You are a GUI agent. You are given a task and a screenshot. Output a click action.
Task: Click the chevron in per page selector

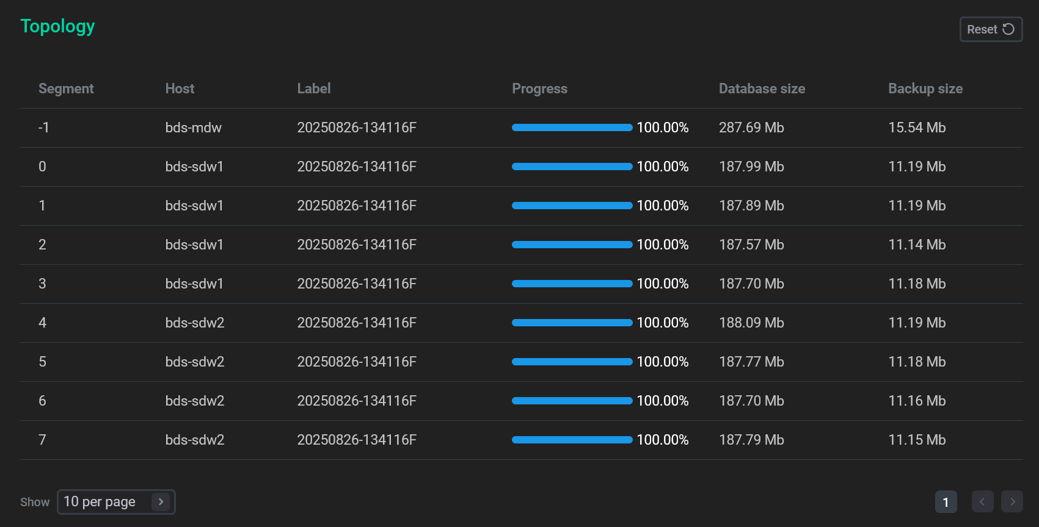[161, 502]
